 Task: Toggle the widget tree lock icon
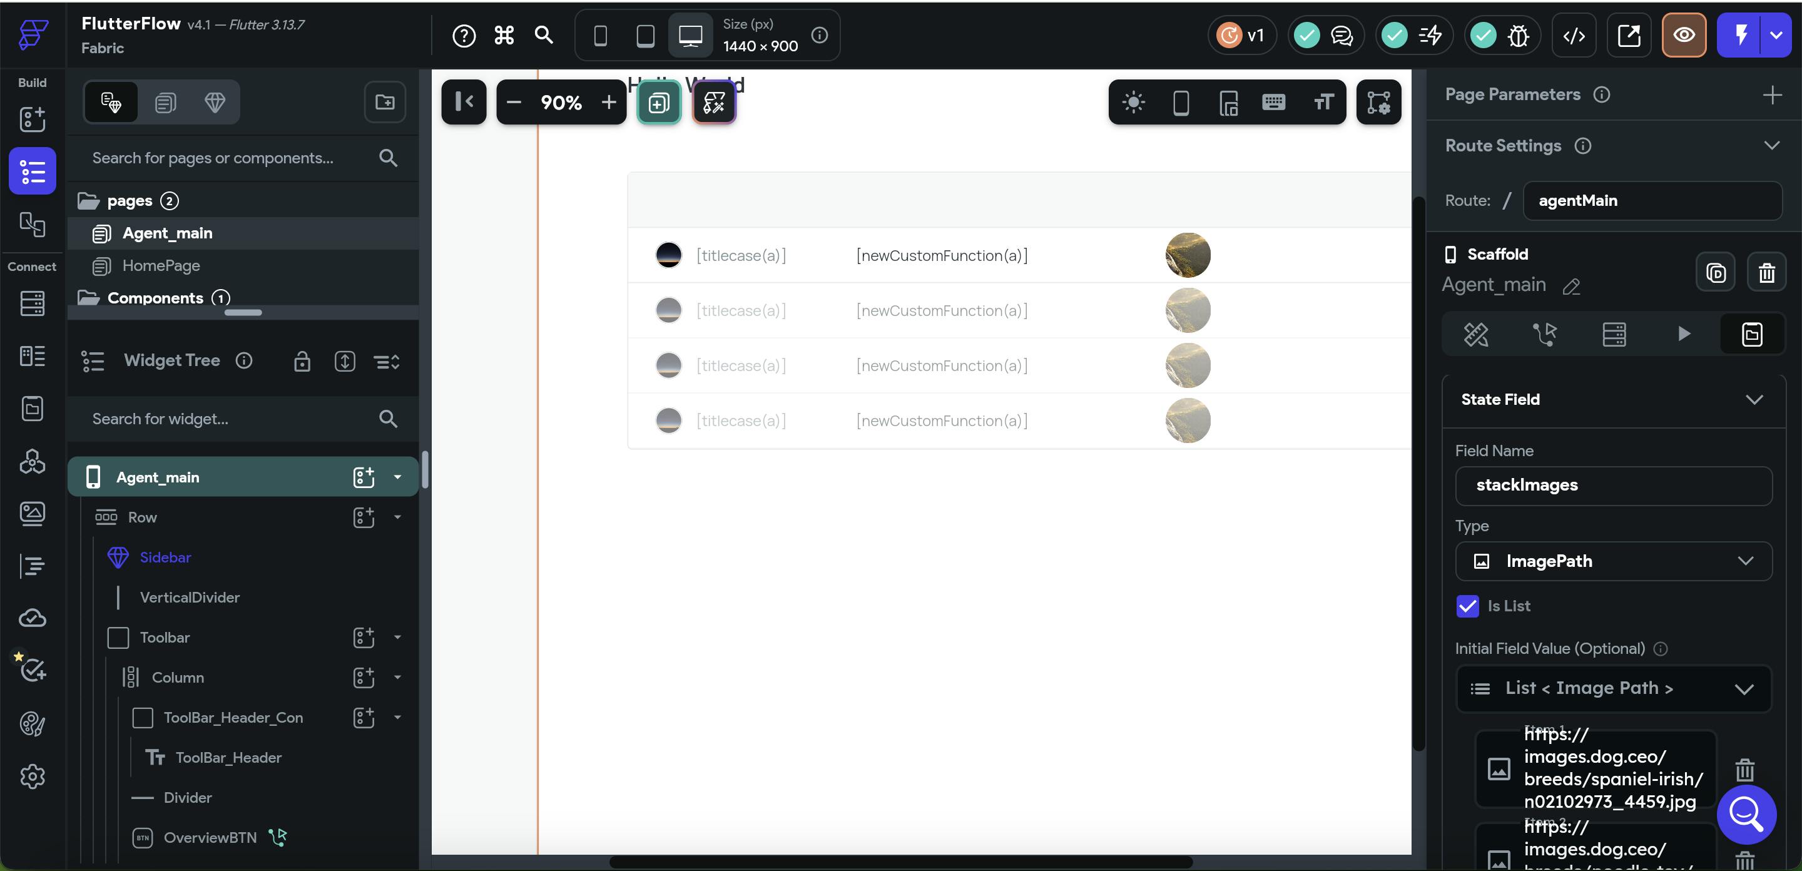pos(302,361)
